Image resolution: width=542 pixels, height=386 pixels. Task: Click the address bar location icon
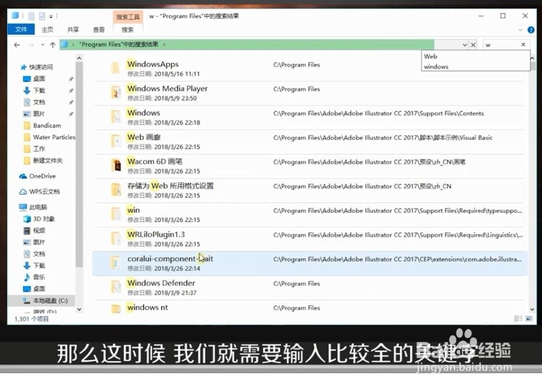point(64,44)
